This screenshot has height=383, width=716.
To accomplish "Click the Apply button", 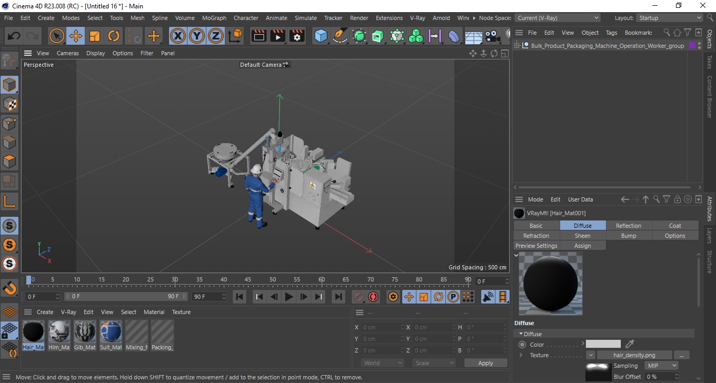I will click(485, 363).
